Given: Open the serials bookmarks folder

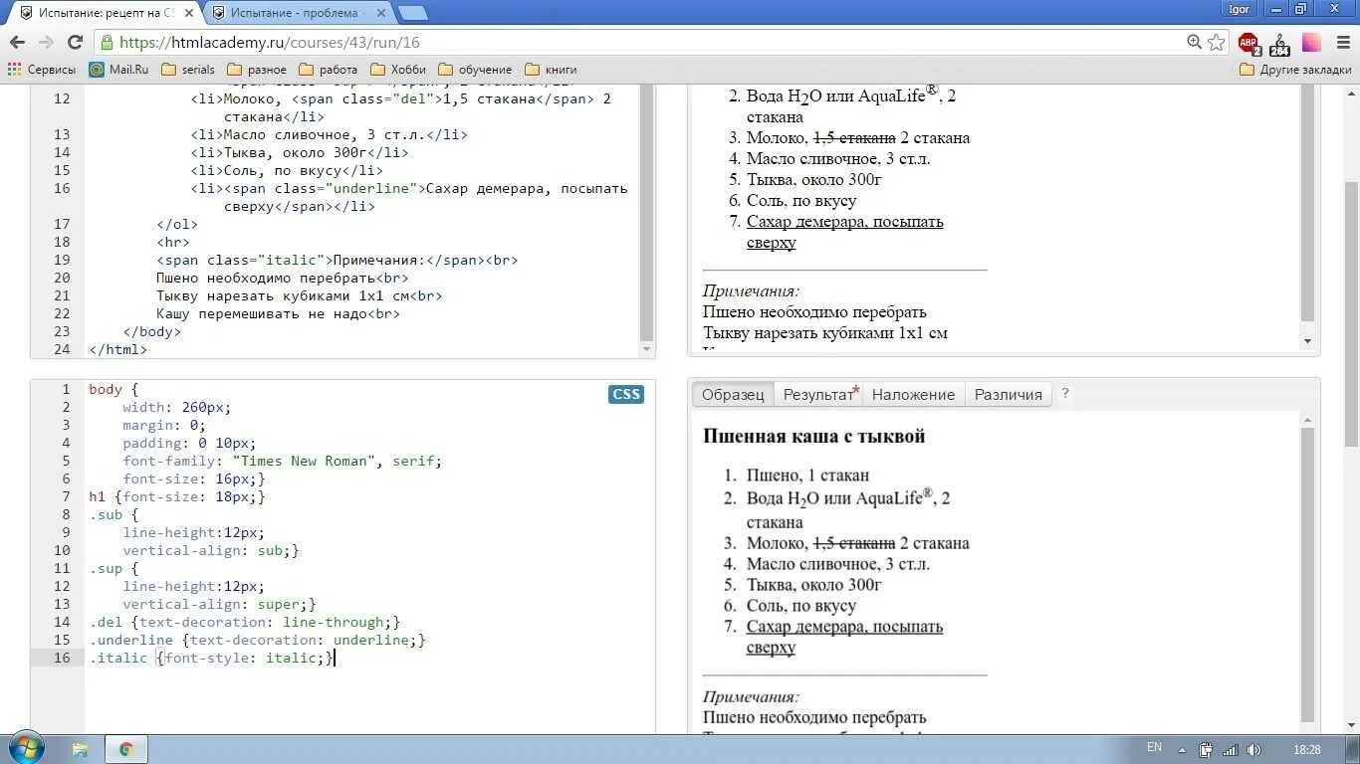Looking at the screenshot, I should click(x=187, y=70).
